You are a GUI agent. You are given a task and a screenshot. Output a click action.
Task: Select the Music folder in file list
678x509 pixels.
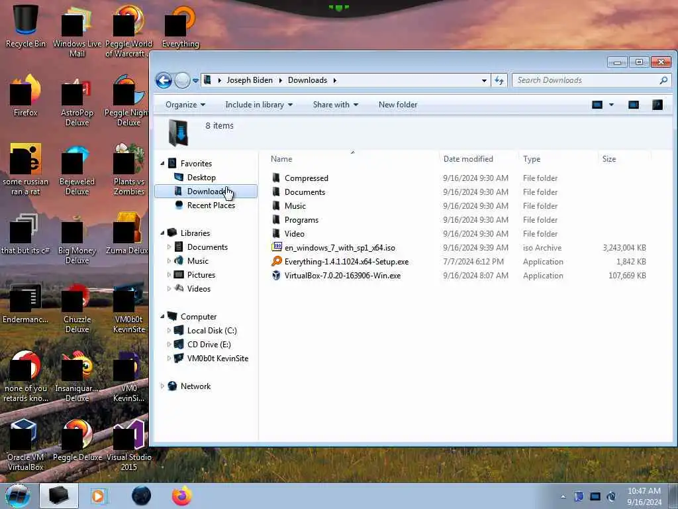tap(458, 206)
